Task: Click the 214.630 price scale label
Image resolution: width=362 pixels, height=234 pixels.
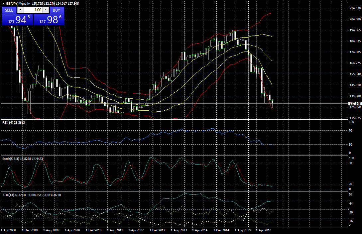Action: pos(353,8)
